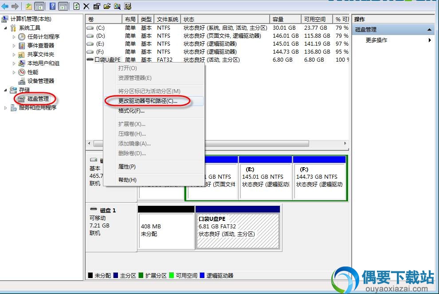
Task: Select the (F:) 144.73 GB partition block
Action: pos(319,178)
